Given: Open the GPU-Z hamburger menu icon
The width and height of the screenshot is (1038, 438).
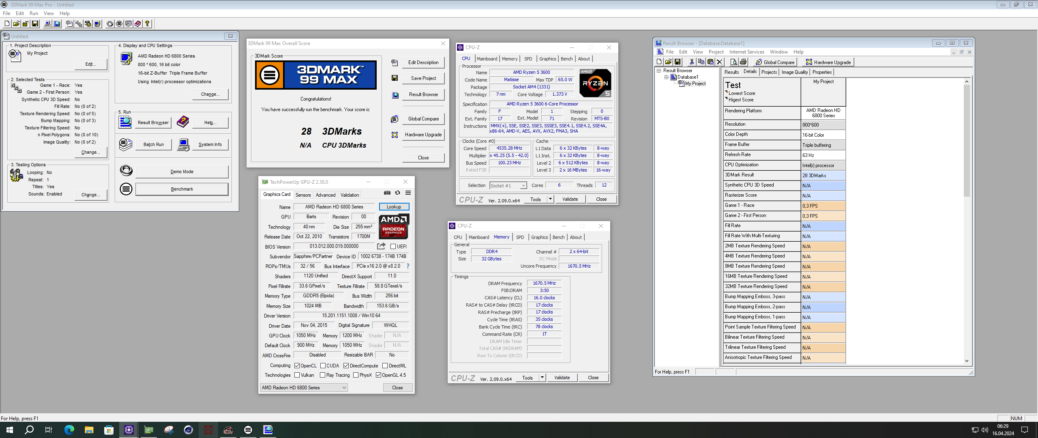Looking at the screenshot, I should (x=408, y=193).
